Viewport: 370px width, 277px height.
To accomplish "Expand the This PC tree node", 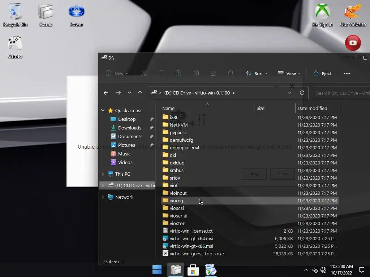I will 103,174.
